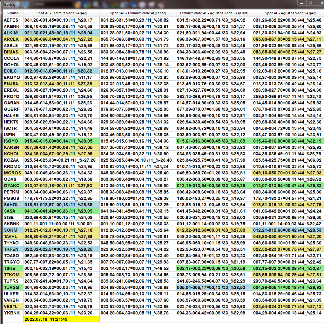This screenshot has width=324, height=324.
Task: Click the 'Spot AL - Temmuz Vade SAT(Aç)' header
Action: point(61,13)
